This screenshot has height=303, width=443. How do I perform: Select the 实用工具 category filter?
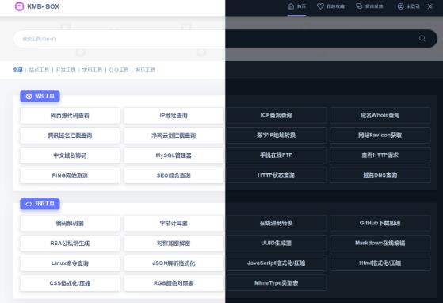point(92,70)
